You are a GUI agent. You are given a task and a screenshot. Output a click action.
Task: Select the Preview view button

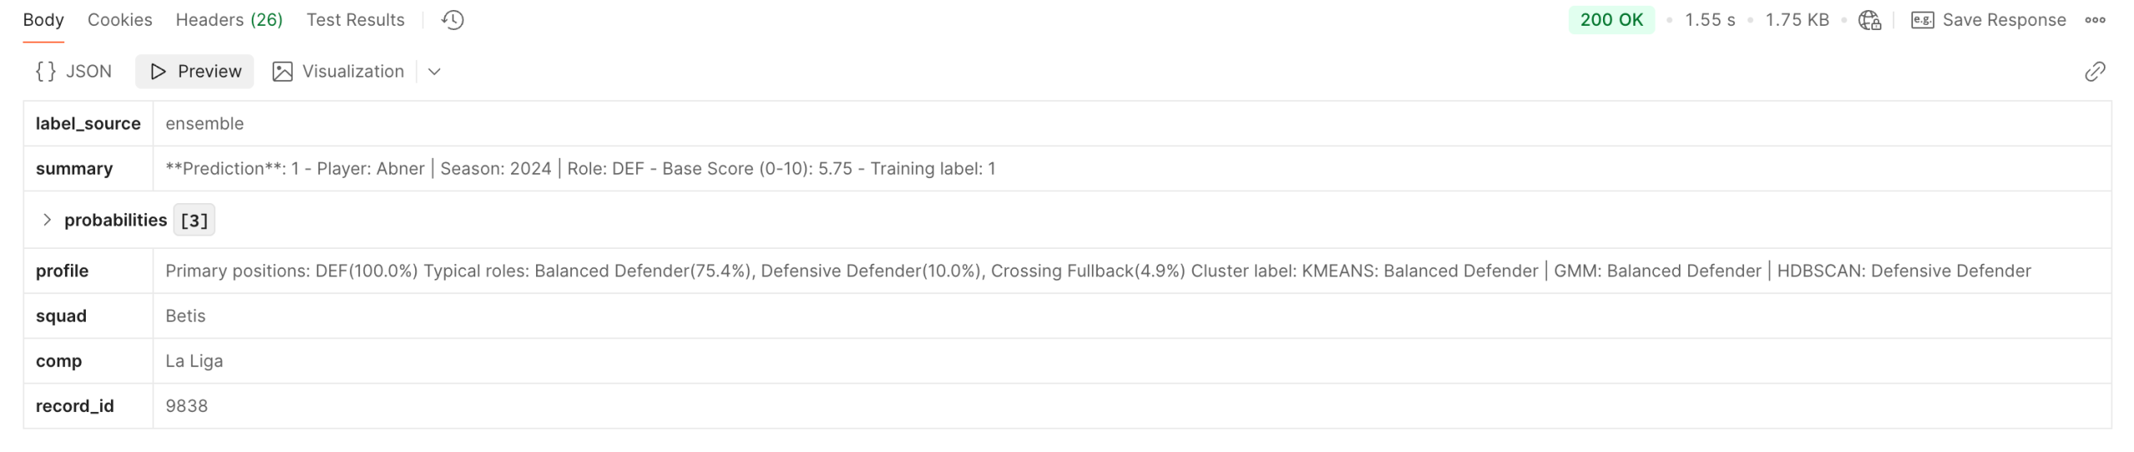195,72
